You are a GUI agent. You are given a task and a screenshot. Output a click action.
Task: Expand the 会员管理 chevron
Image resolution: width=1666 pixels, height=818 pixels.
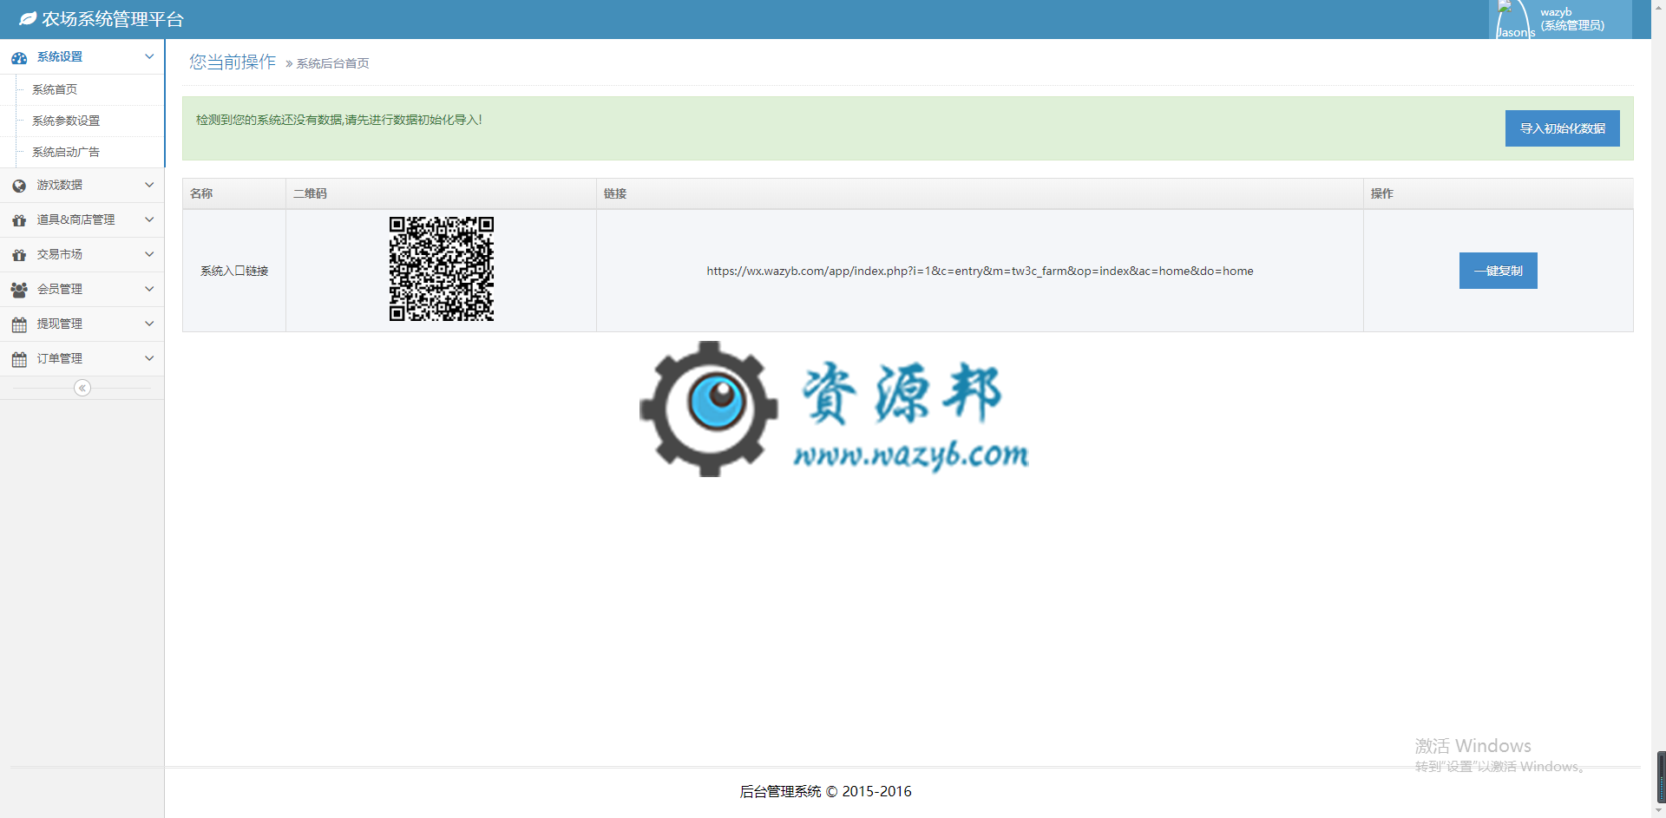coord(149,289)
